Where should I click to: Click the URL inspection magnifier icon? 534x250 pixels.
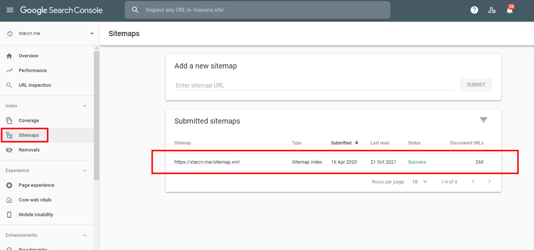10,85
